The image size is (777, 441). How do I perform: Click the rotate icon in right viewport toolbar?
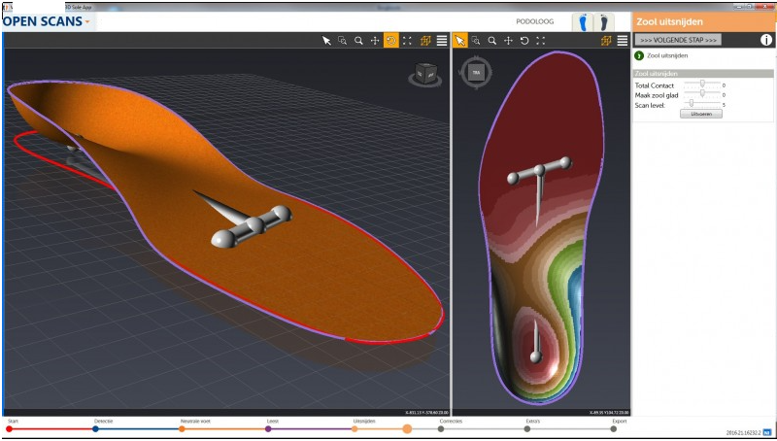point(524,41)
